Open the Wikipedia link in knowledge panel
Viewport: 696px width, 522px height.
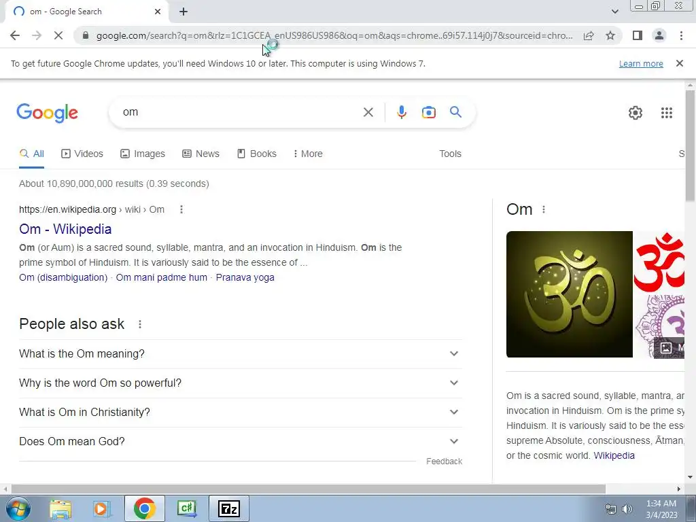click(614, 455)
